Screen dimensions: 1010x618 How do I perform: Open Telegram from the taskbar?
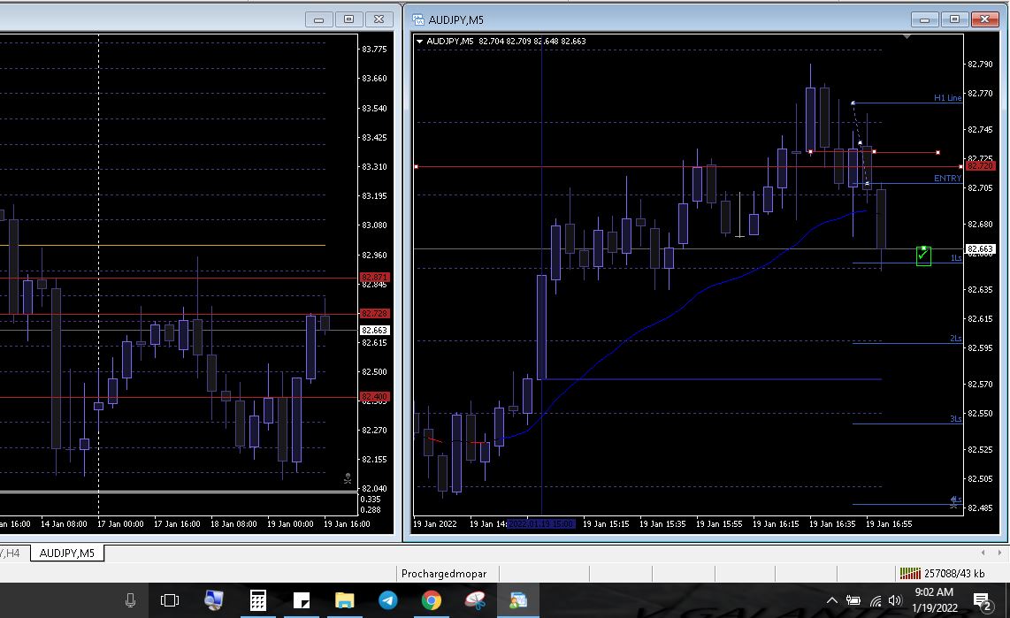tap(387, 601)
